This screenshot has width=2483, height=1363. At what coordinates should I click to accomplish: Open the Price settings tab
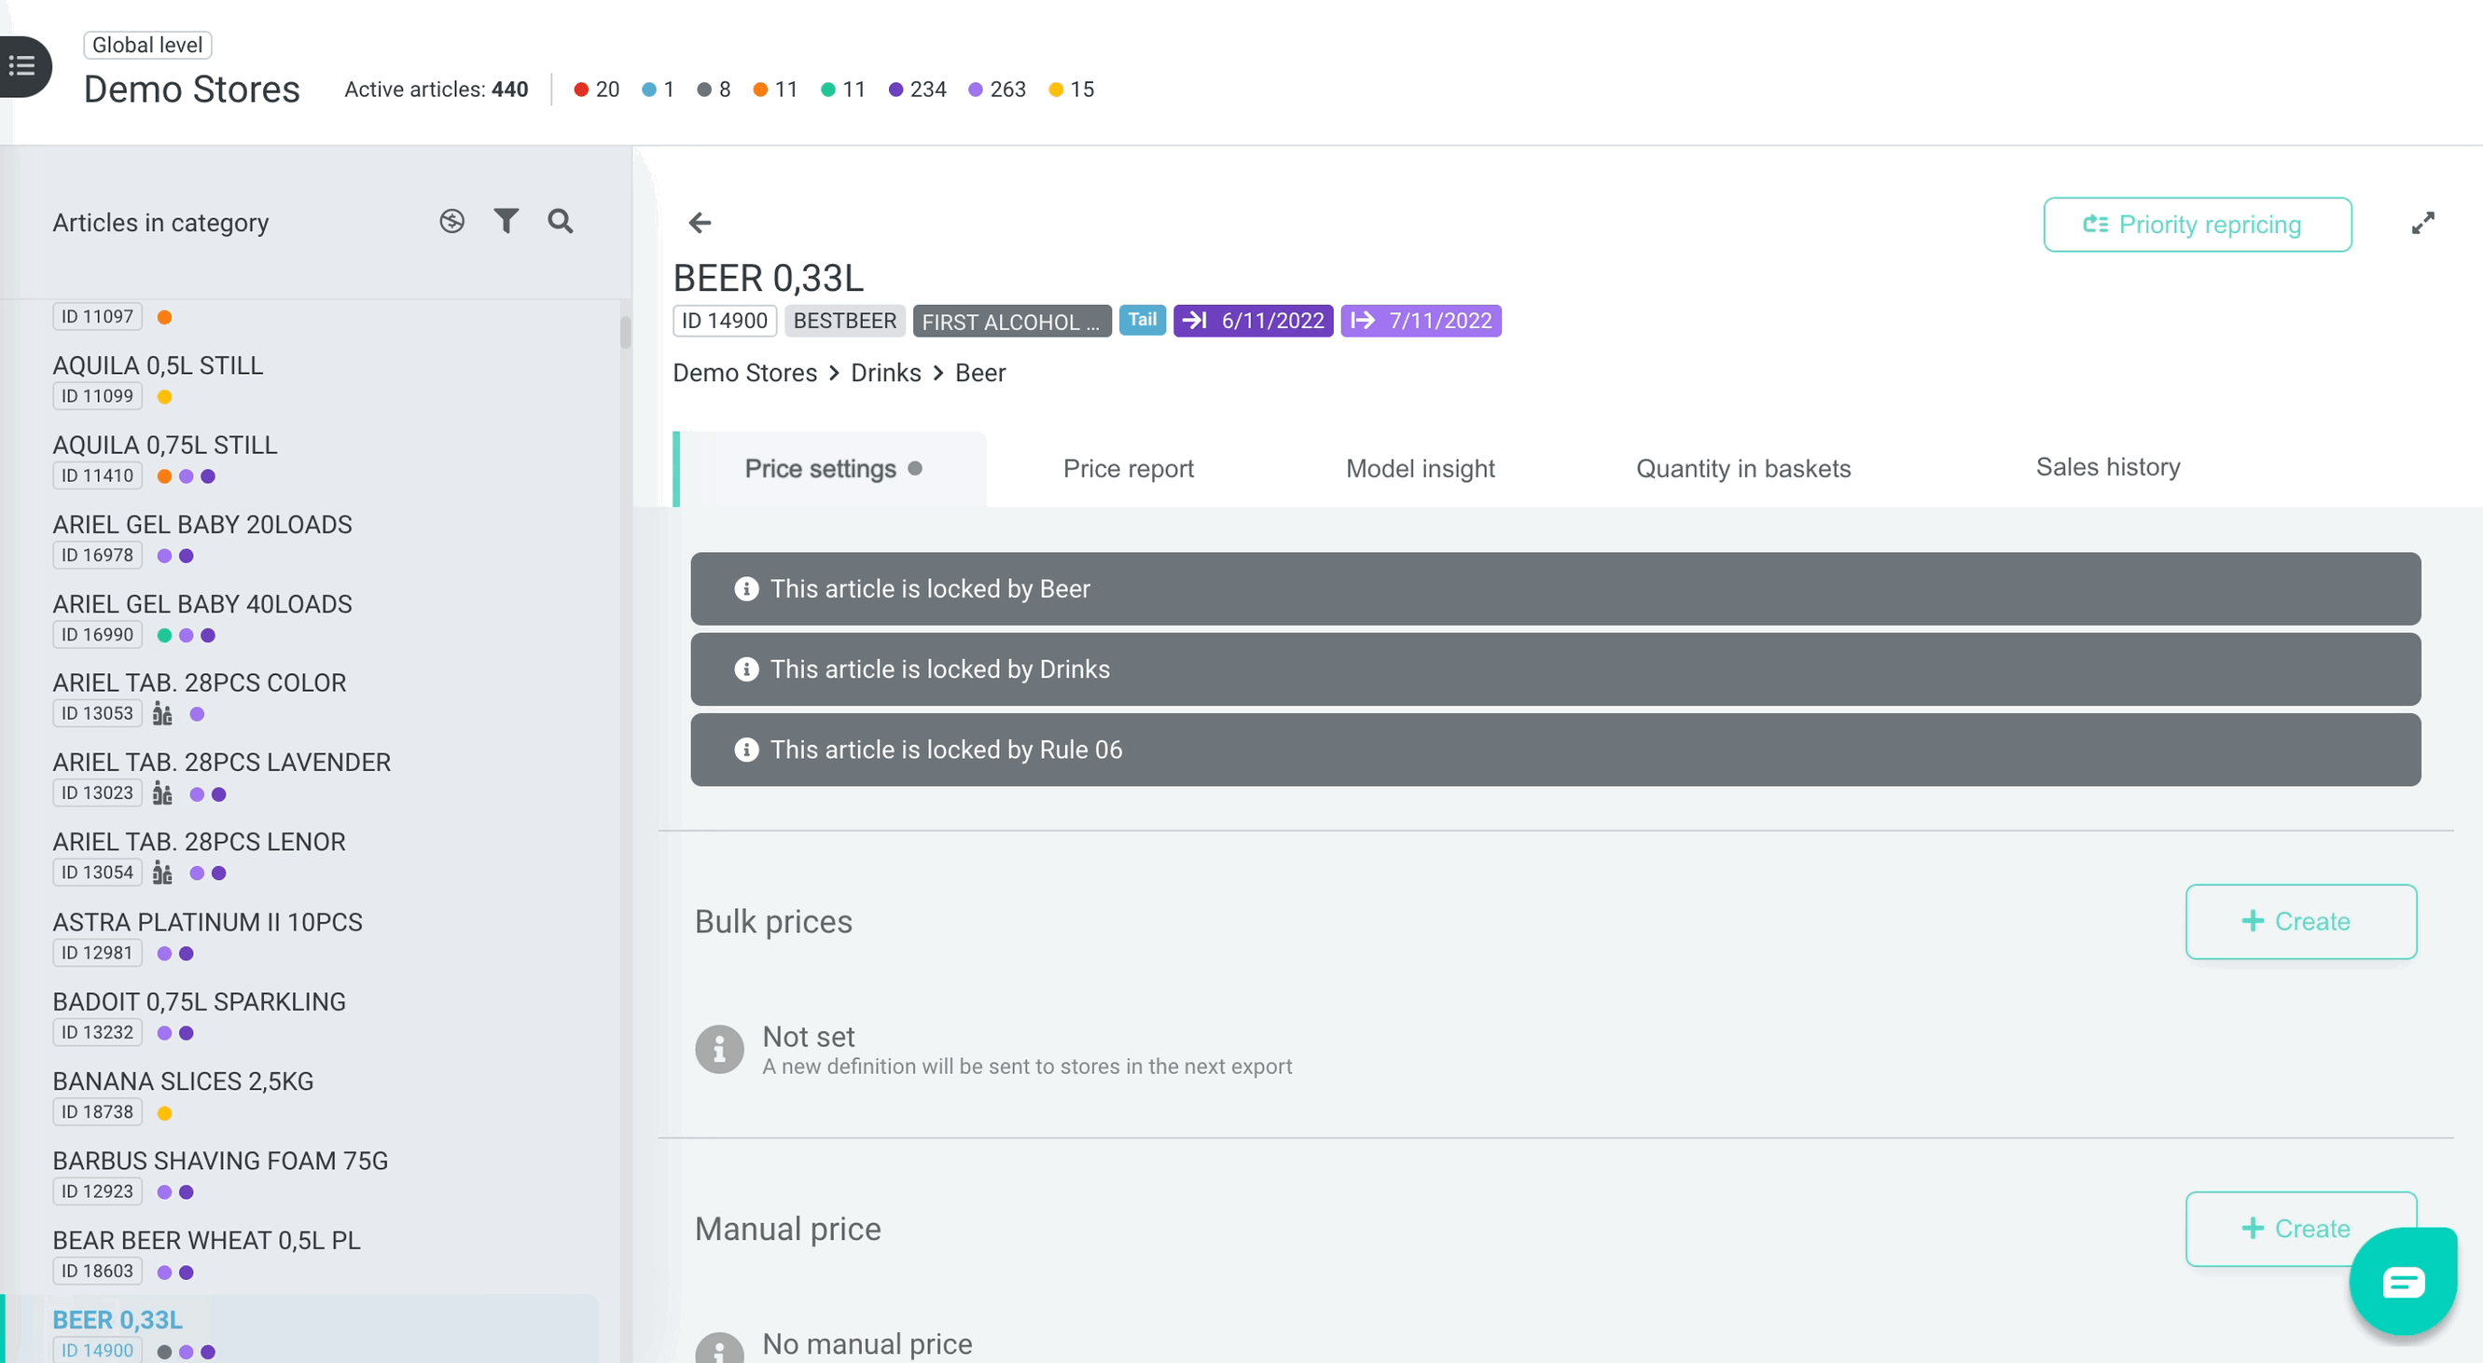coord(831,469)
